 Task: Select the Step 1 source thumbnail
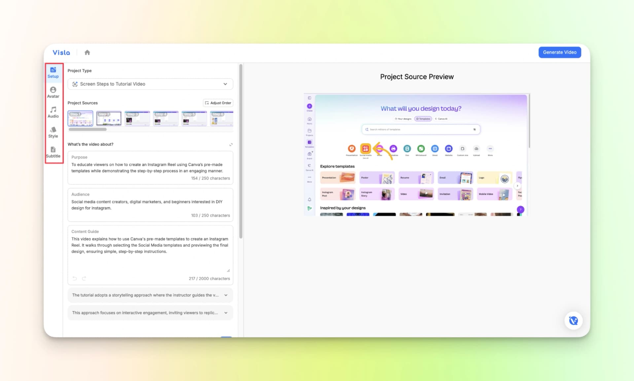point(80,118)
